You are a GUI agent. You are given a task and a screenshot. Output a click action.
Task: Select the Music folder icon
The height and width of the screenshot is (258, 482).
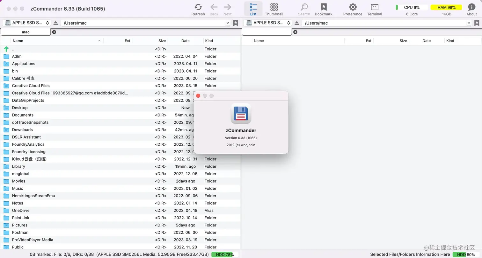tap(6, 188)
